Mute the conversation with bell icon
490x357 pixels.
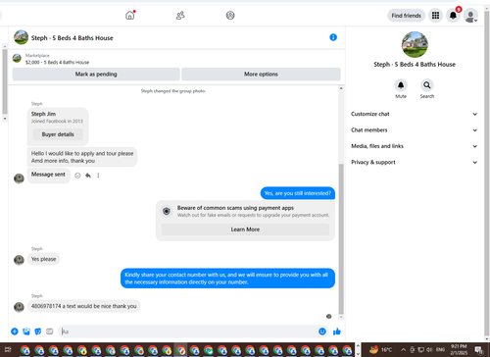pos(401,85)
